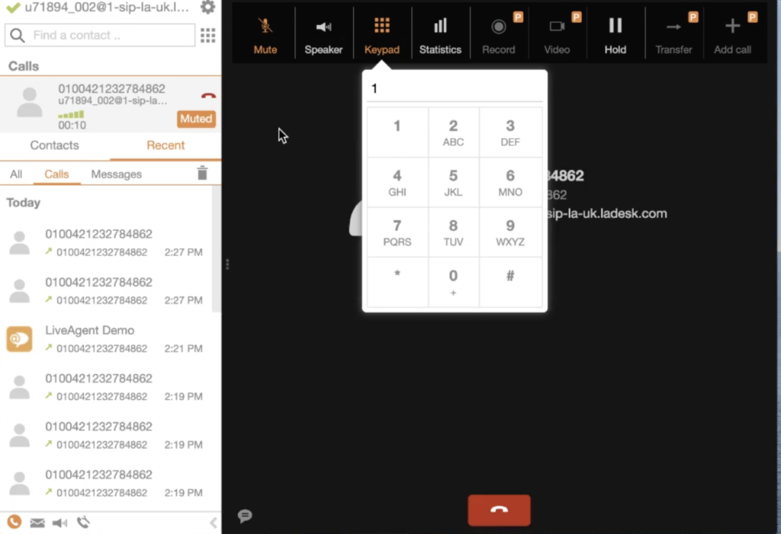The image size is (781, 534).
Task: Open the contacts grid next to search
Action: pyautogui.click(x=207, y=35)
